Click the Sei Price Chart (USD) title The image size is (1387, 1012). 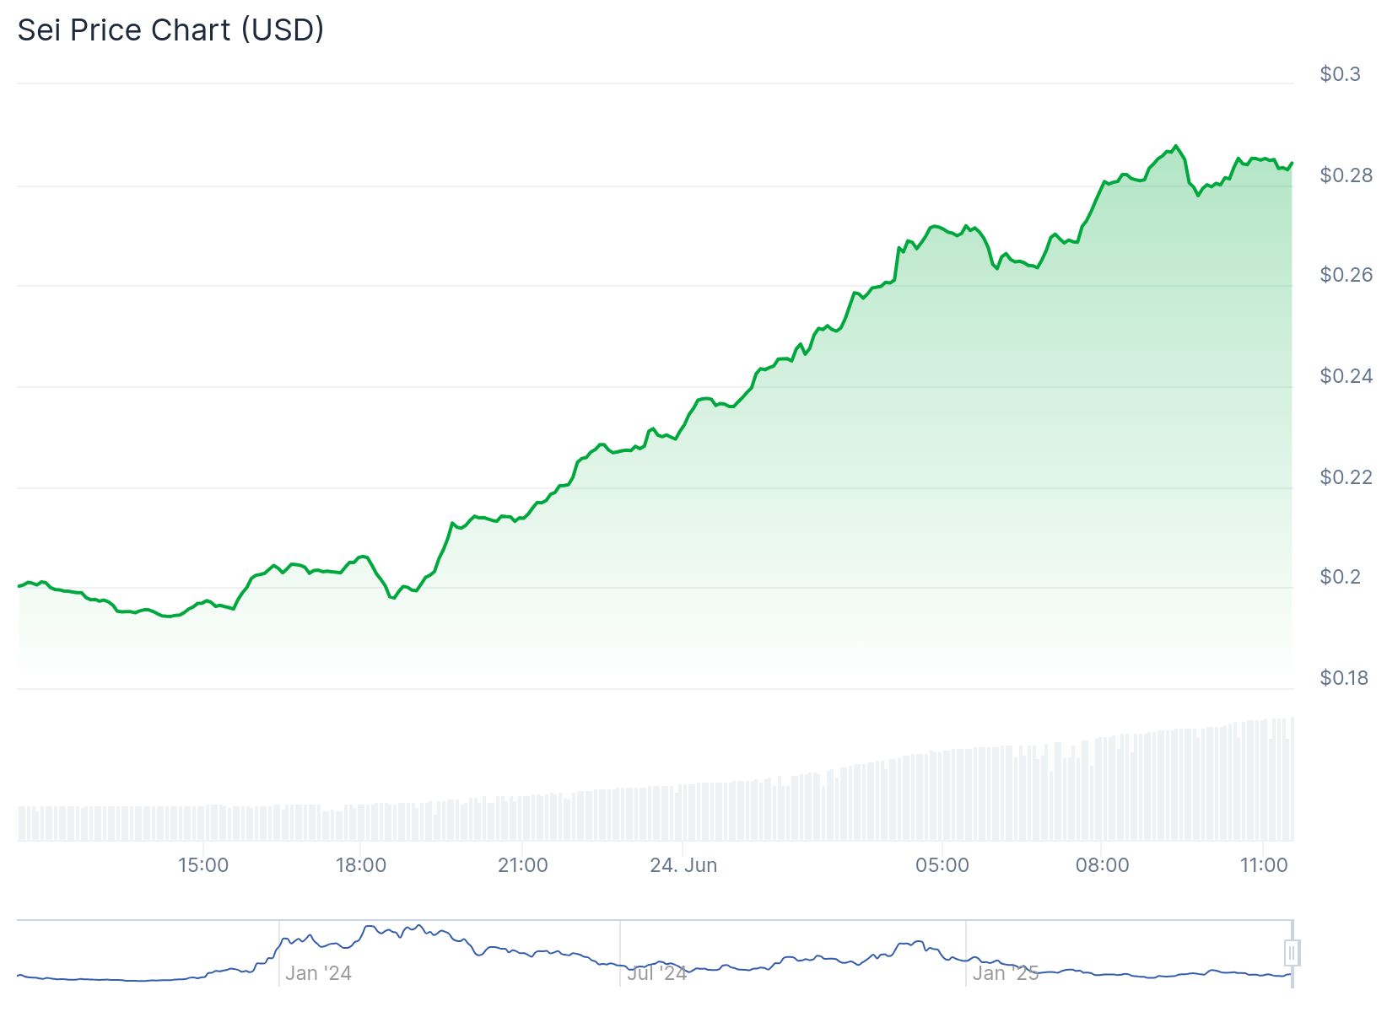click(171, 30)
